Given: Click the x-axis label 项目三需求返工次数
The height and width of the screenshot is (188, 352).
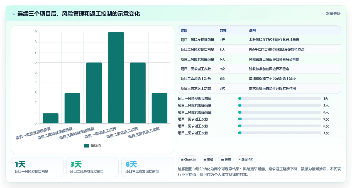Looking at the screenshot, I should click(144, 133).
